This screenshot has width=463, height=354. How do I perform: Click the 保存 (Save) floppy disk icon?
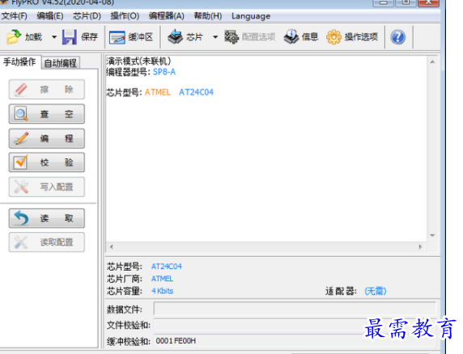tap(70, 37)
